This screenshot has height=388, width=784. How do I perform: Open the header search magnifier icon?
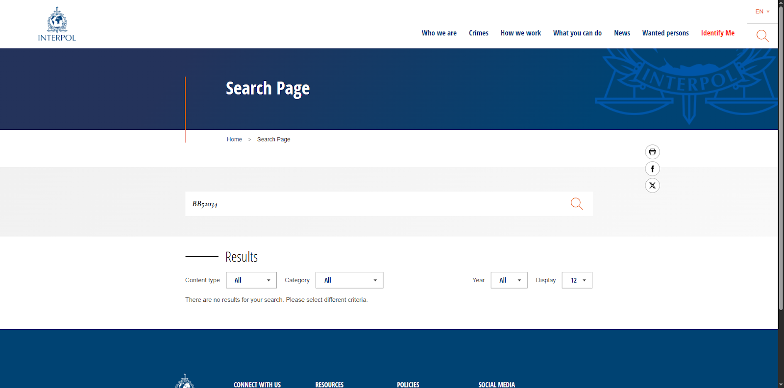pyautogui.click(x=762, y=36)
